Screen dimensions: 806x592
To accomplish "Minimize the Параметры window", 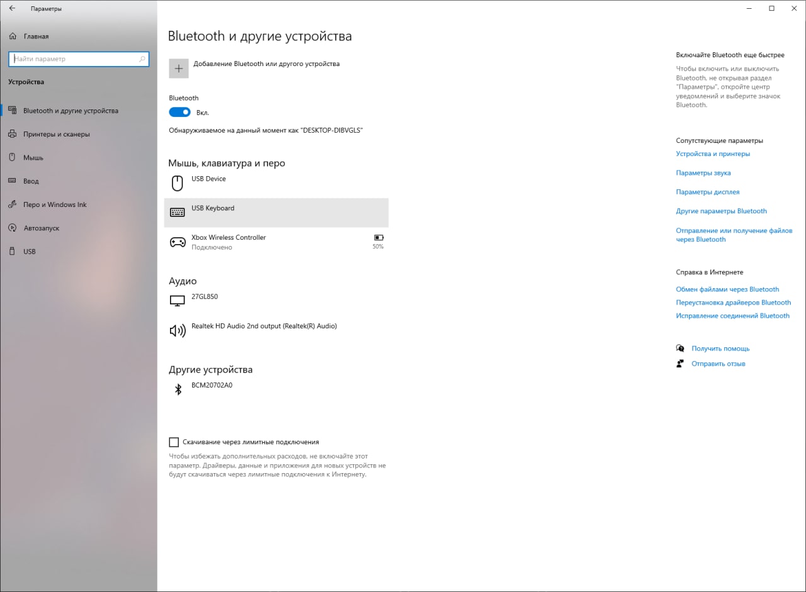I will click(x=749, y=9).
